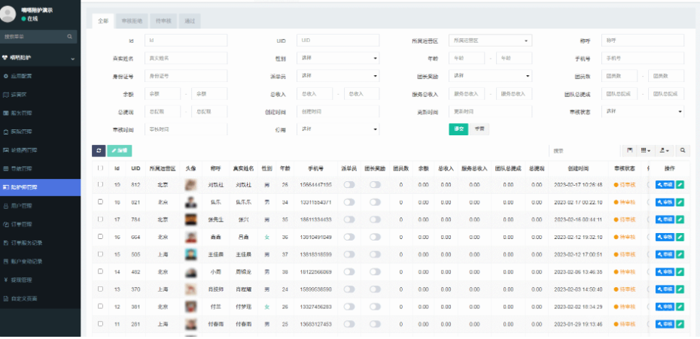Viewport: 700px width, 339px height.
Task: Click the table view toggle icon
Action: (x=629, y=151)
